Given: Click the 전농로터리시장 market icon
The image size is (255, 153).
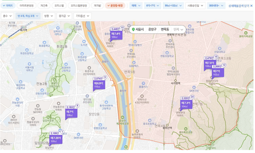Looking at the screenshot, I should point(18,99).
